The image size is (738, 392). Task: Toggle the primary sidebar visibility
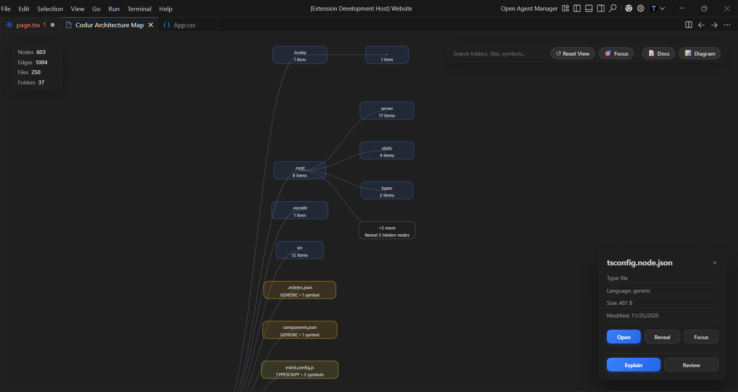577,8
